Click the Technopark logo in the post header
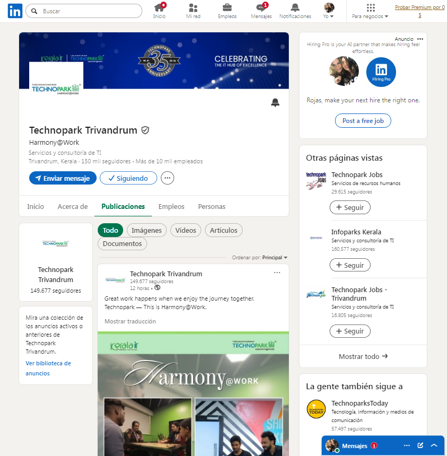 click(115, 280)
